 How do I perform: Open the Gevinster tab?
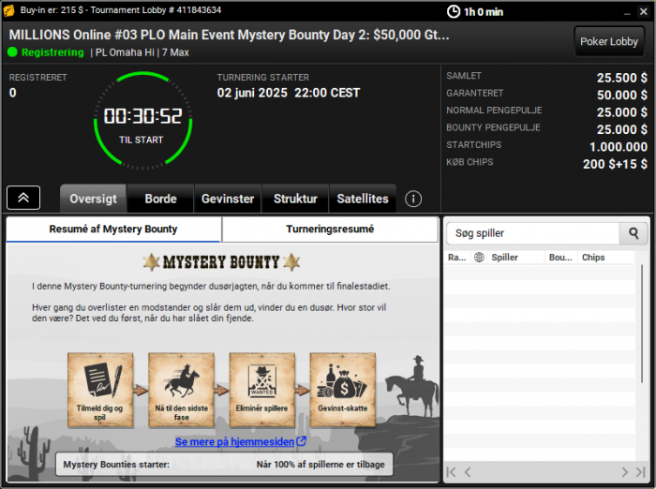pyautogui.click(x=228, y=199)
